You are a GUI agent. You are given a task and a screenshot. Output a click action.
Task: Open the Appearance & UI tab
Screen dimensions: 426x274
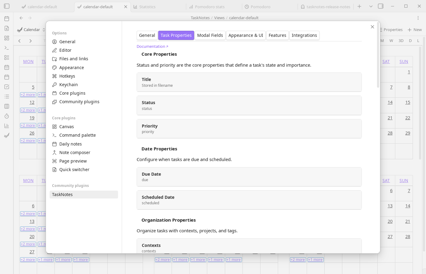pos(246,35)
